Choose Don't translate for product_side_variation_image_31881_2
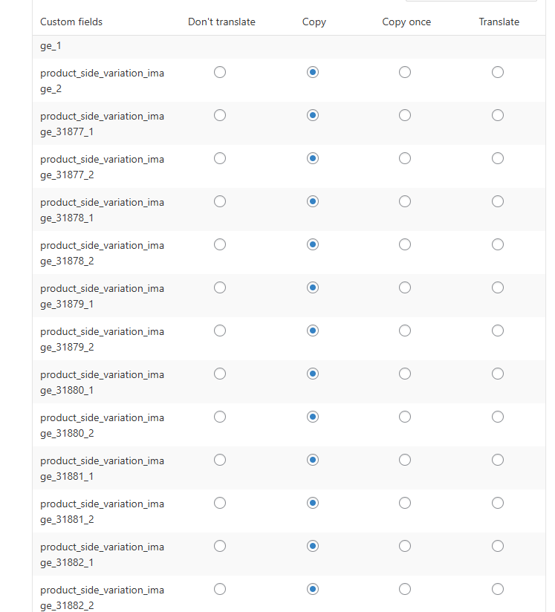The width and height of the screenshot is (555, 612). (220, 503)
